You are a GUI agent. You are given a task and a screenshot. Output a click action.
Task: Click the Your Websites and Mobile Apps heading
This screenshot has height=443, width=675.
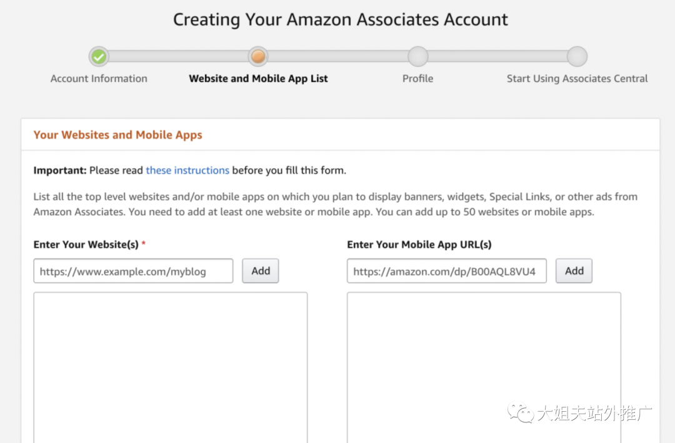point(117,135)
